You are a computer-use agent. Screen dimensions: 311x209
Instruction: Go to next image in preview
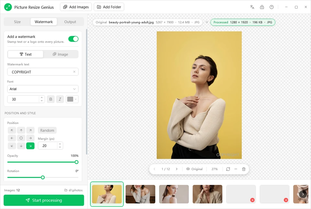177,169
